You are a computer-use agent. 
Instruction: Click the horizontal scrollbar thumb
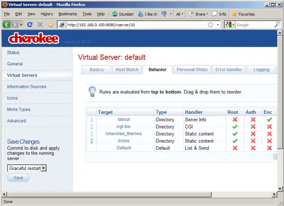pos(109,195)
